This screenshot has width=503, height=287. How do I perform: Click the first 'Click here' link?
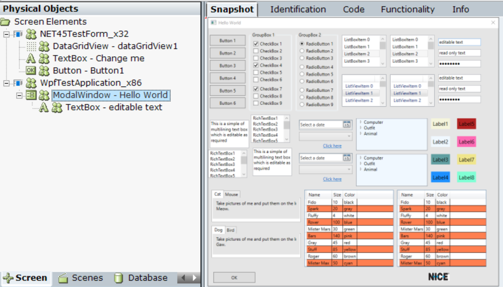pyautogui.click(x=332, y=146)
